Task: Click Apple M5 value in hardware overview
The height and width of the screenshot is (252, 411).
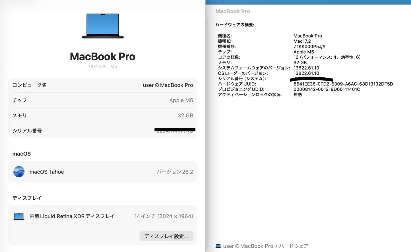Action: coord(304,52)
